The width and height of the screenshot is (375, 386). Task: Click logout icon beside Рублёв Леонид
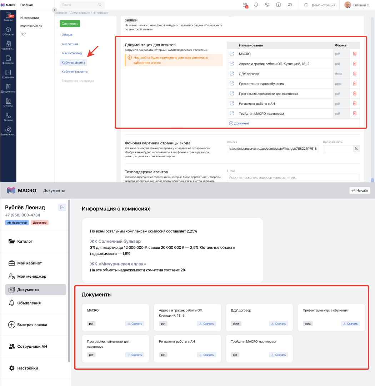pos(62,207)
